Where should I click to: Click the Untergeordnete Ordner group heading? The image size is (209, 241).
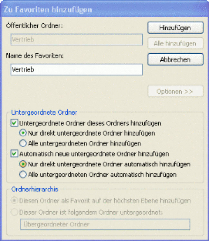44,112
